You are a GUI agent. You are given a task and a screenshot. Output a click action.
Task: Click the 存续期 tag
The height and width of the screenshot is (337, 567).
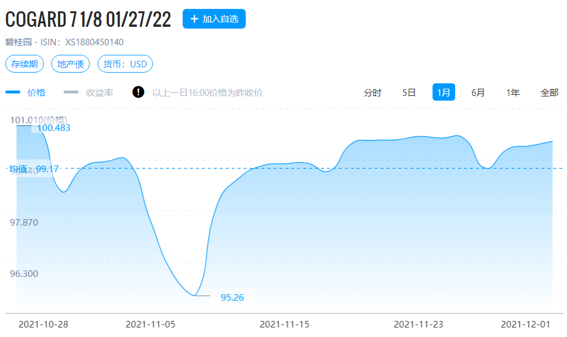26,64
